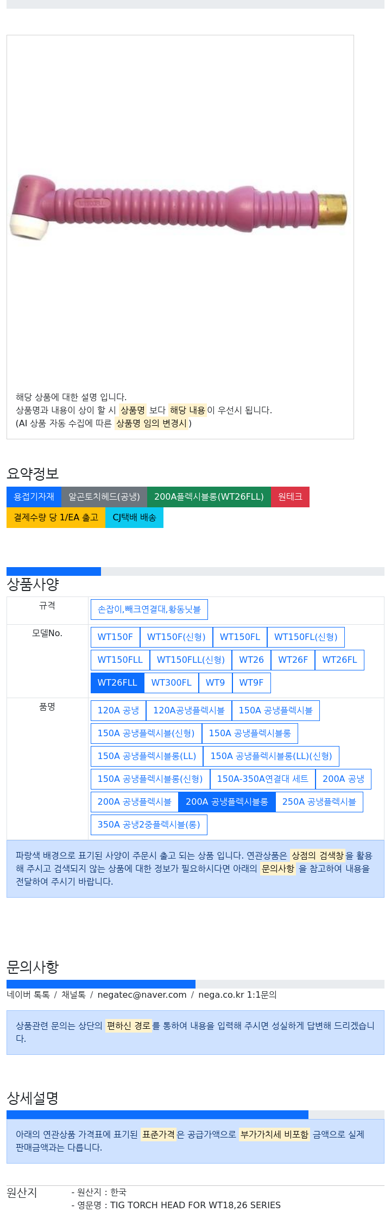Choose 350A 공냉2중플렉시블(롱) option

point(149,824)
